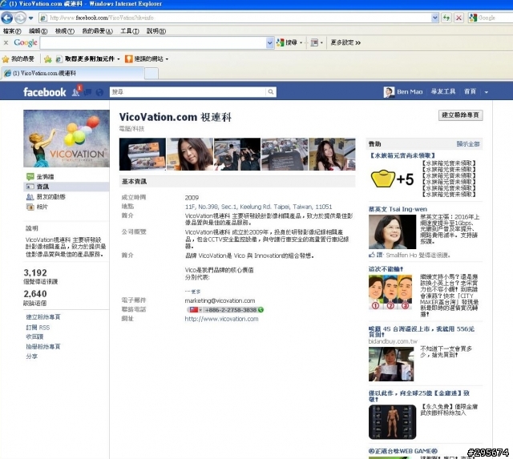
Task: Click the martial arts figure game ad image
Action: pos(392,422)
